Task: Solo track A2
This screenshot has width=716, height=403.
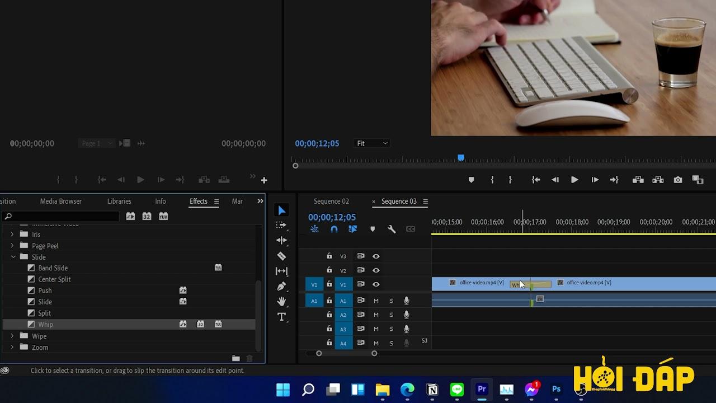Action: click(x=391, y=315)
